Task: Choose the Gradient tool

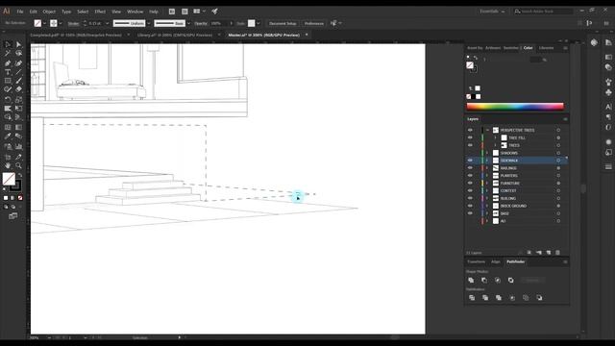Action: (18, 127)
